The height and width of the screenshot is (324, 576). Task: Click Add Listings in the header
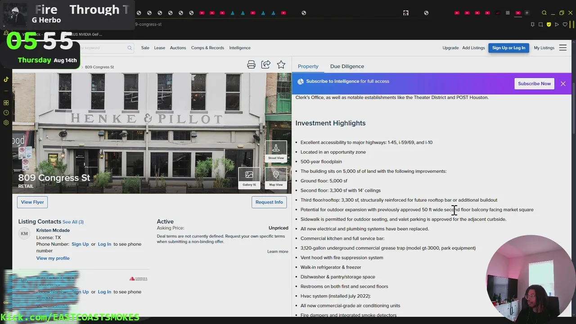coord(473,48)
